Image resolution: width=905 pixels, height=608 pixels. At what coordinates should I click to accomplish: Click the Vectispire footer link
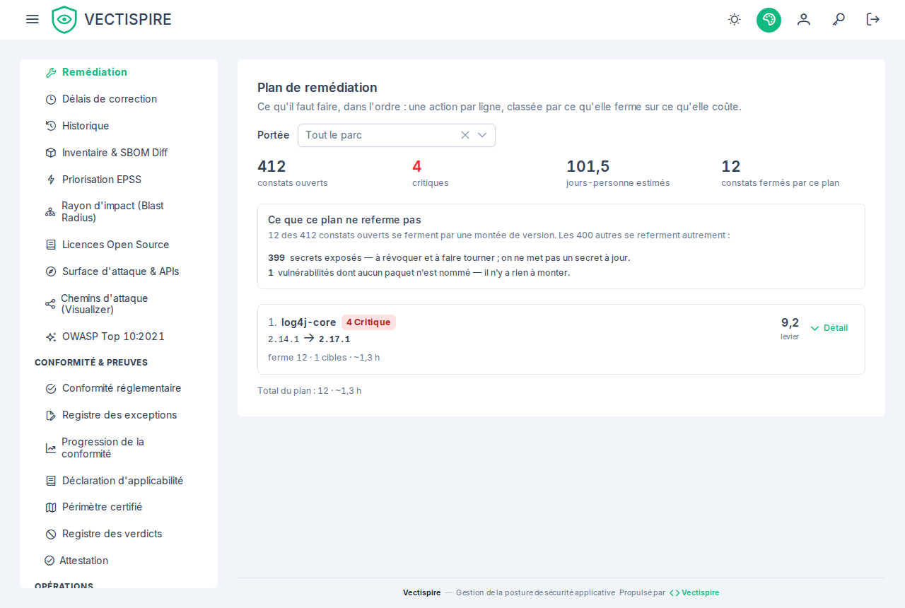point(694,592)
